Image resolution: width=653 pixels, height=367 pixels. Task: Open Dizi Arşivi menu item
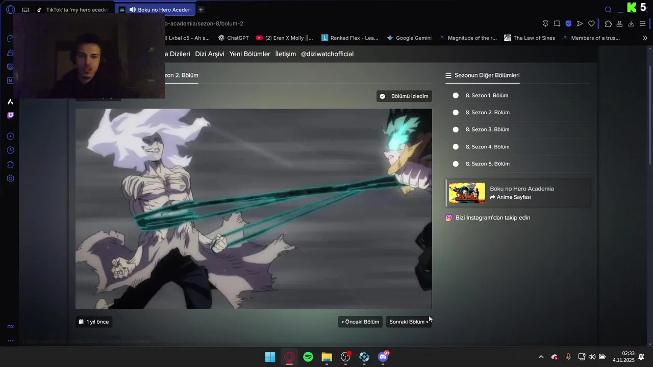(210, 54)
